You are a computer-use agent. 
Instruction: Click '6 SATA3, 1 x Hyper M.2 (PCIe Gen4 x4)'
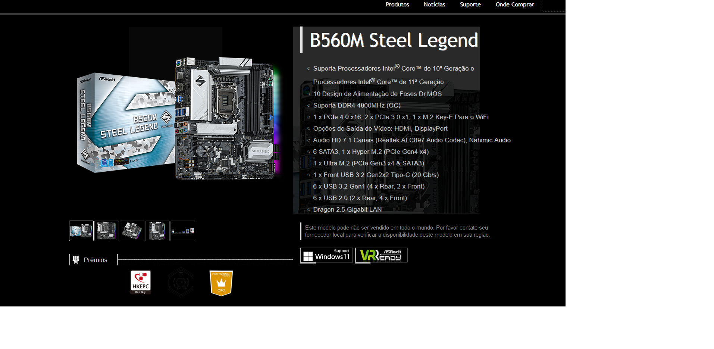tap(371, 152)
